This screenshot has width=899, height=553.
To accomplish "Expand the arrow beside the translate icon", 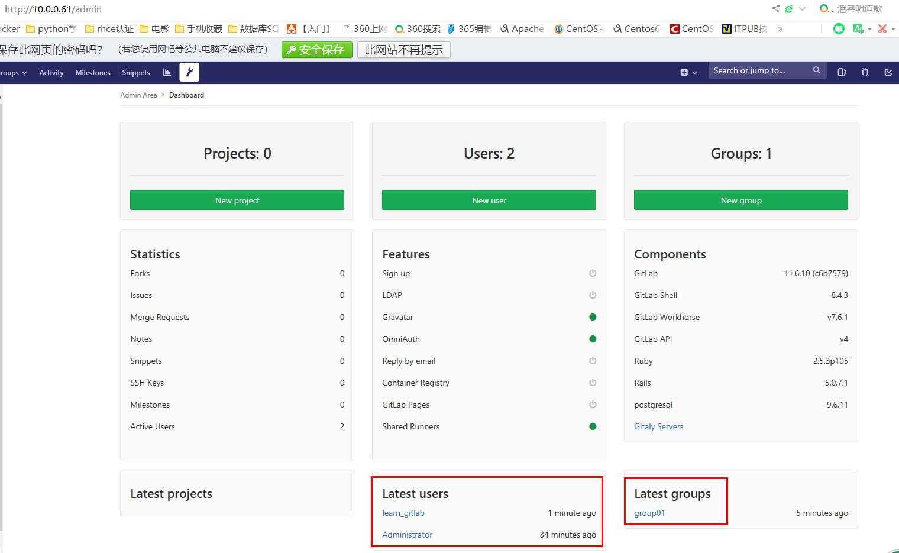I will tap(869, 29).
